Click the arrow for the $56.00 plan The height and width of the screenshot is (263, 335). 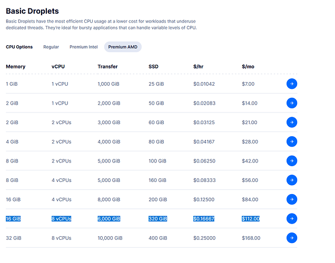[x=292, y=180]
